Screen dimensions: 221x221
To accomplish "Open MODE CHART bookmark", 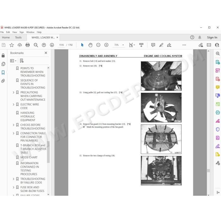I will pos(29,157).
